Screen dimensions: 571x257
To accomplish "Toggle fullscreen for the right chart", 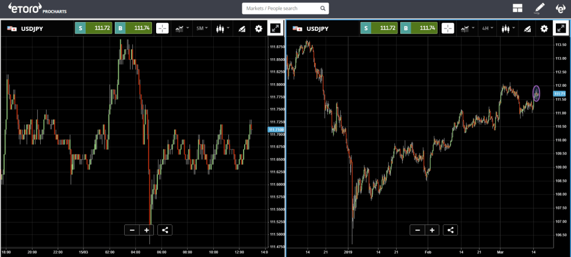I will click(561, 28).
